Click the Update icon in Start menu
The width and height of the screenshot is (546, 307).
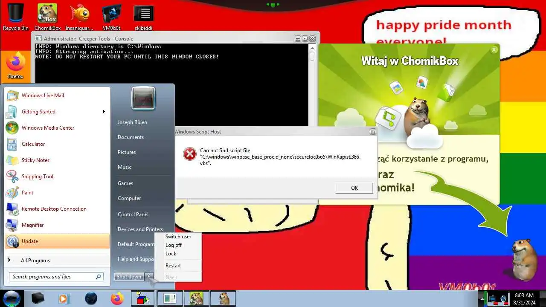[13, 241]
